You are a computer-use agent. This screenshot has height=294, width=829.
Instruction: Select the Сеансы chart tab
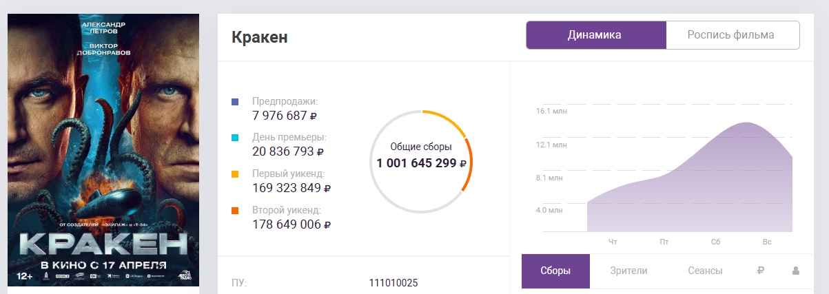pos(705,271)
